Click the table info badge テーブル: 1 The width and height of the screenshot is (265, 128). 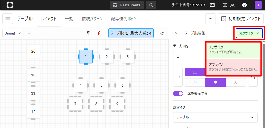click(131, 33)
